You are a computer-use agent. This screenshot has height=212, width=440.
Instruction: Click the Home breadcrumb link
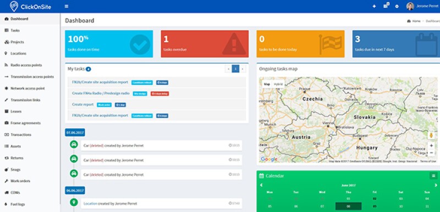click(x=416, y=21)
